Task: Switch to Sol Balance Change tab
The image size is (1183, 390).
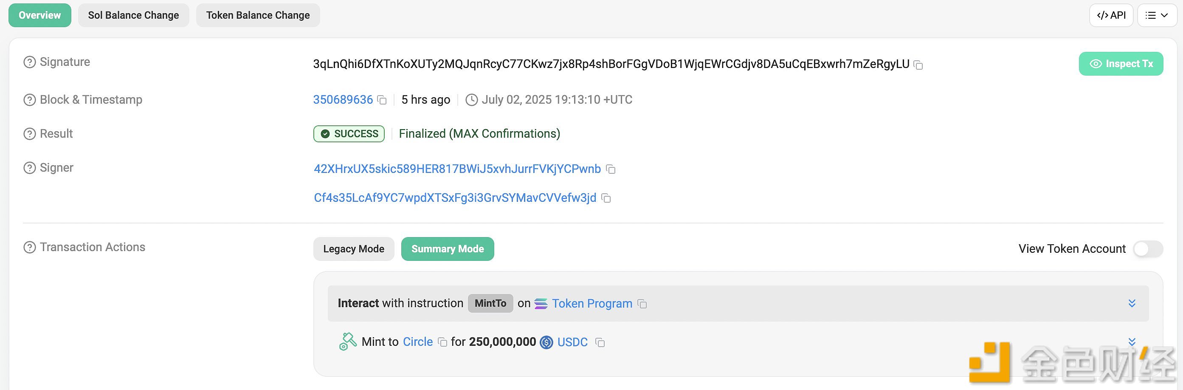Action: (133, 16)
